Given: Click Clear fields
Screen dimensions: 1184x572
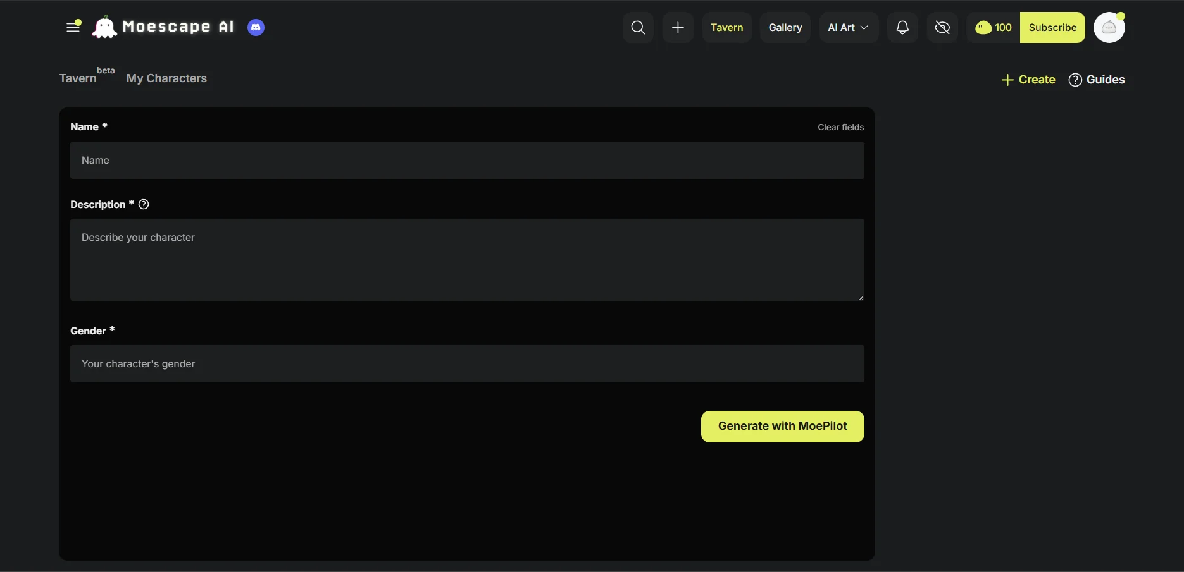Looking at the screenshot, I should coord(840,127).
